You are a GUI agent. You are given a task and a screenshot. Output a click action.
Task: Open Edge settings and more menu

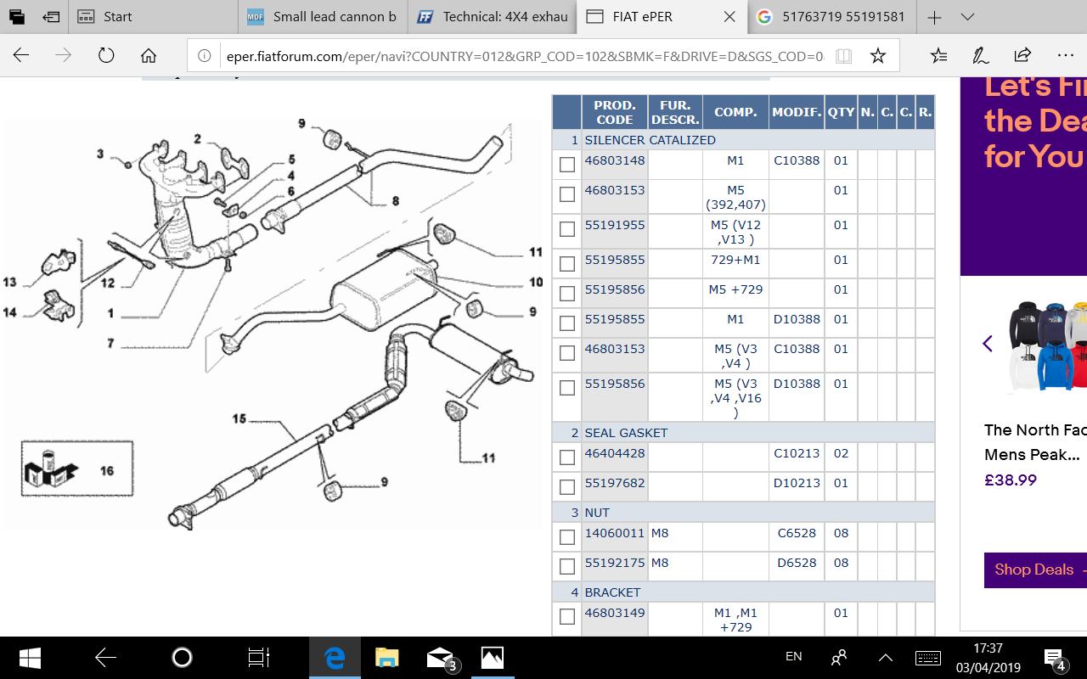1066,56
